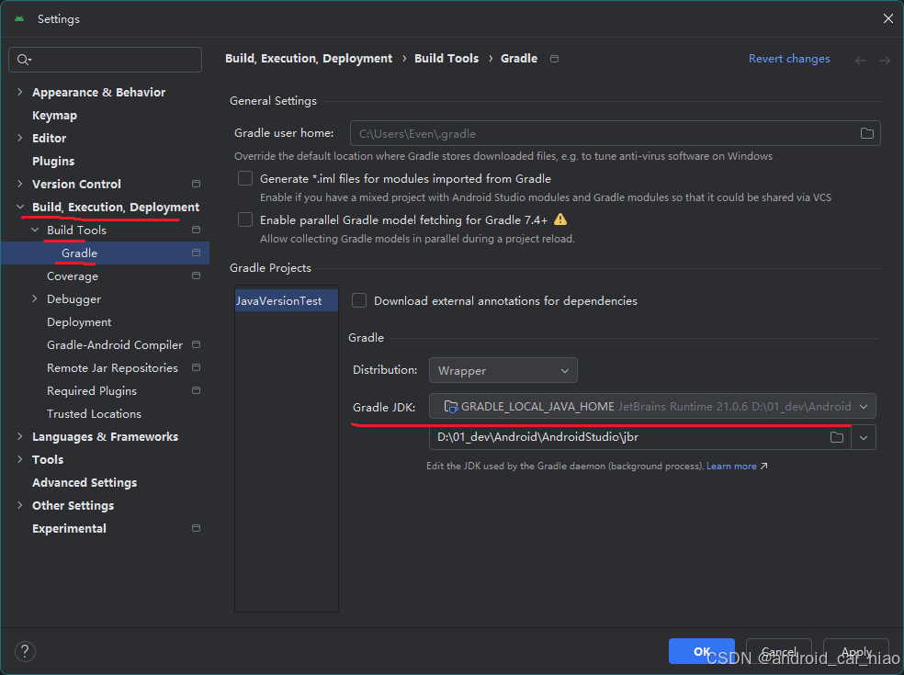Click the project-level icon beside Experimental
Viewport: 904px width, 675px height.
(196, 529)
